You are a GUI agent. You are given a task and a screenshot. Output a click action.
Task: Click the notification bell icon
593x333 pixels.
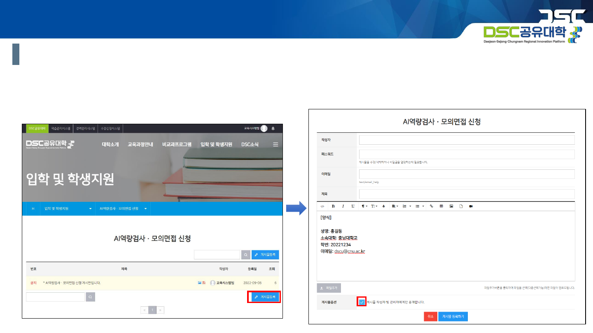pos(273,129)
